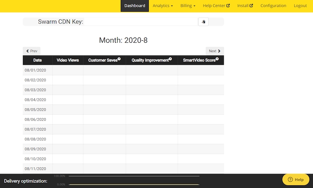The height and width of the screenshot is (188, 313).
Task: Click inside the Swarm CDN Key field
Action: click(141, 22)
